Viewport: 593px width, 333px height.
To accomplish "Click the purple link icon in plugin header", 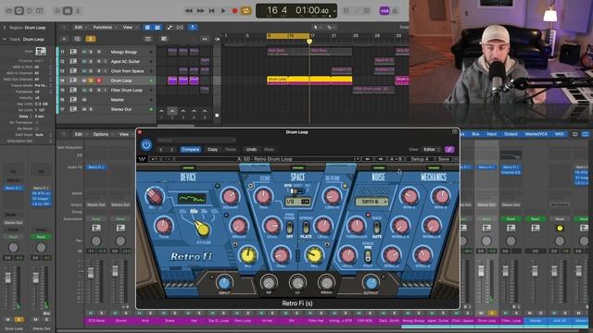I will pos(449,150).
